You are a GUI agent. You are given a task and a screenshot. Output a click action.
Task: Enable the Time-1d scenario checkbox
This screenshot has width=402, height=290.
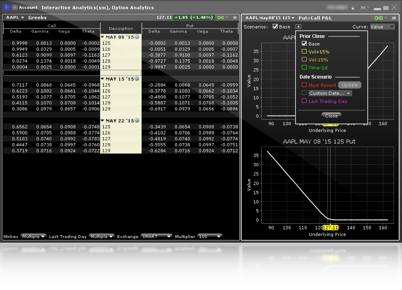304,68
